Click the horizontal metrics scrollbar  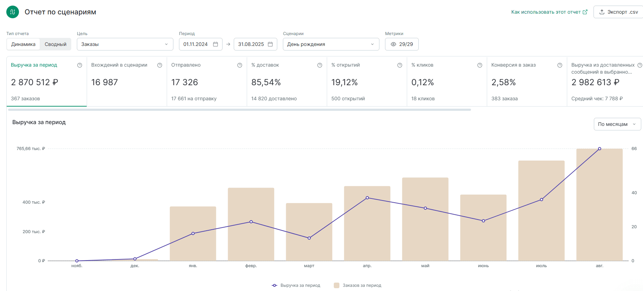point(239,110)
